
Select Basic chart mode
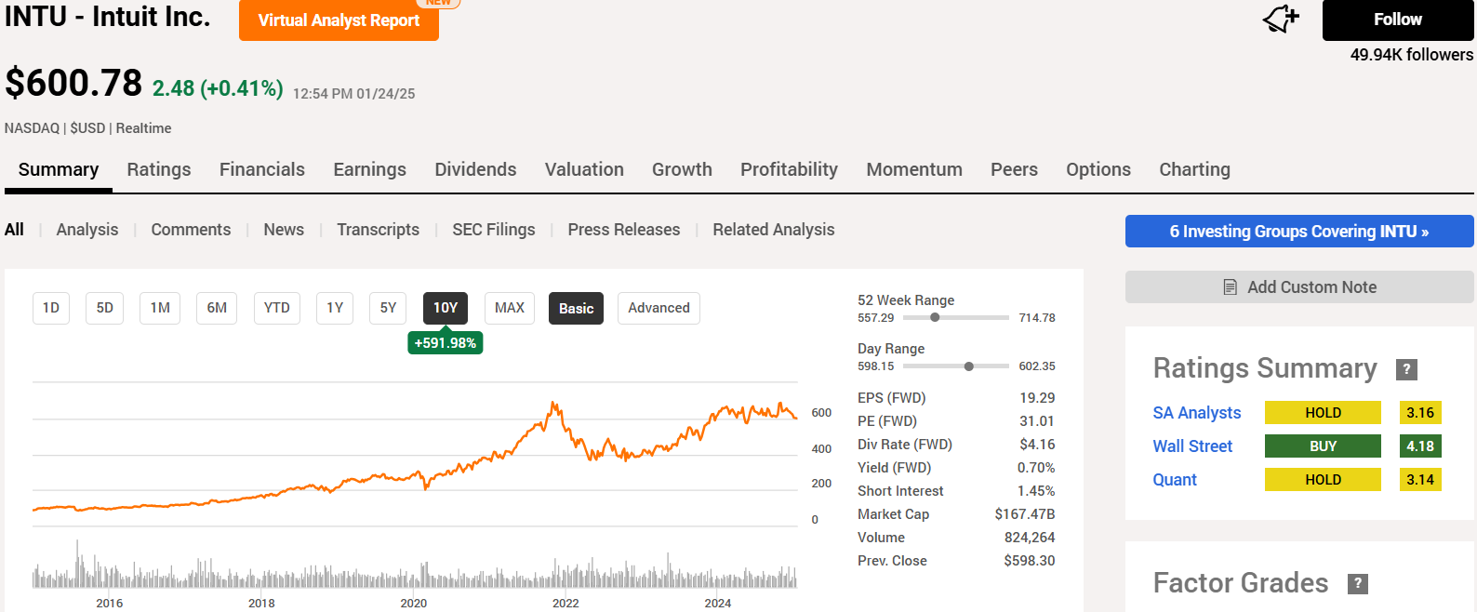pyautogui.click(x=576, y=309)
